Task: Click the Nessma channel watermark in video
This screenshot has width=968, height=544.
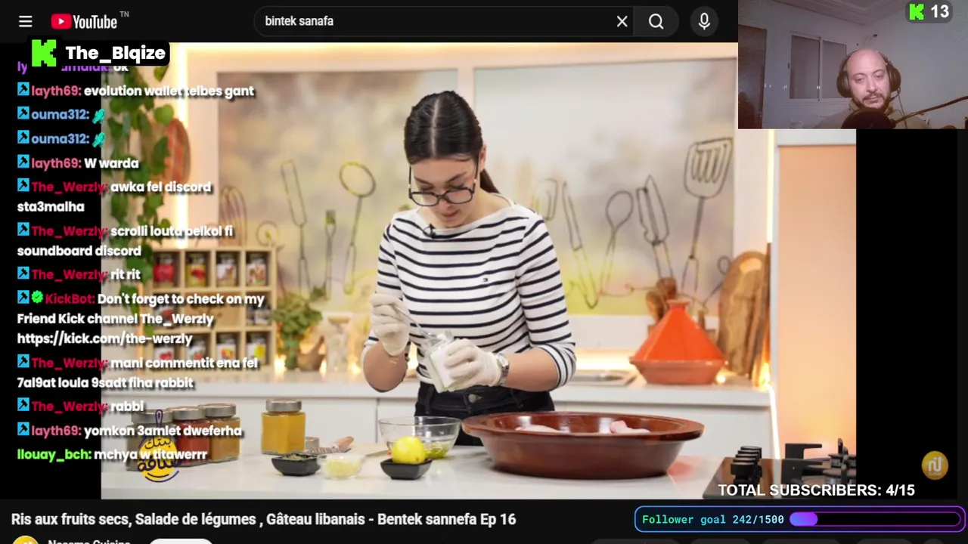Action: click(x=935, y=465)
